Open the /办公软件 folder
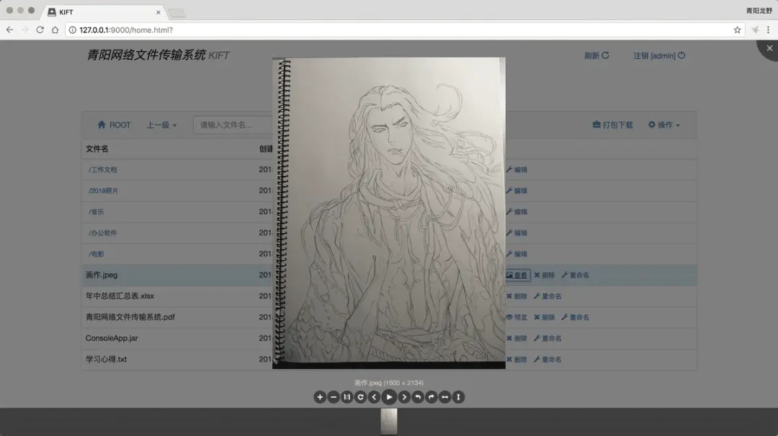Viewport: 778px width, 436px height. tap(103, 233)
